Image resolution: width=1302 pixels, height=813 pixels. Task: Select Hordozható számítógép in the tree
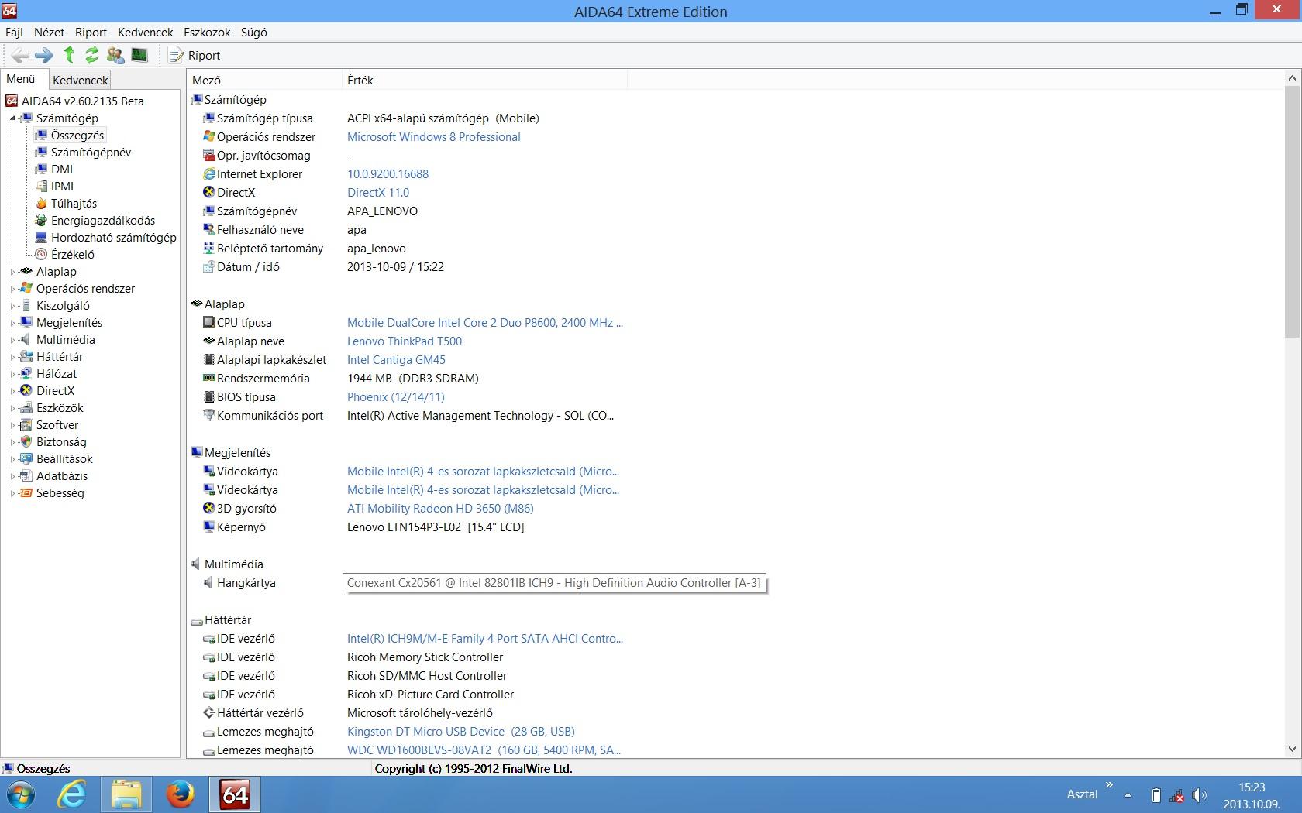click(x=114, y=238)
